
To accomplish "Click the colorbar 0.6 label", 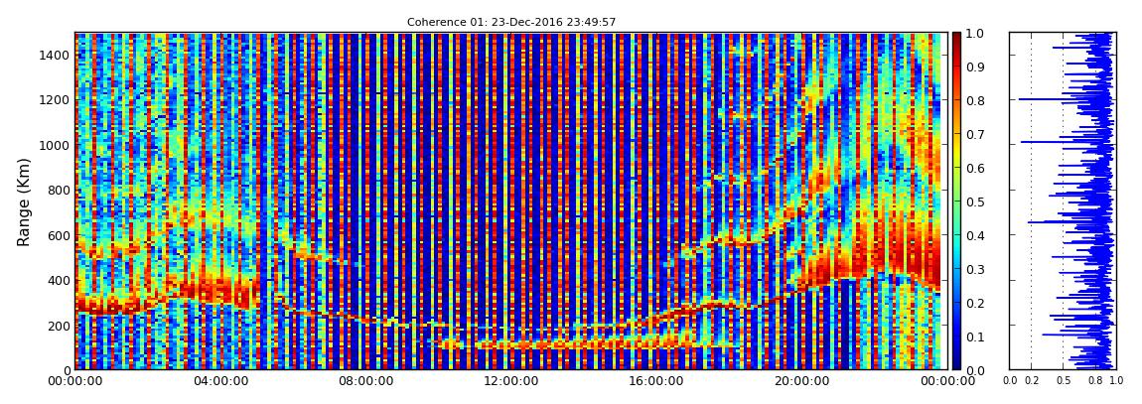I will coord(975,168).
